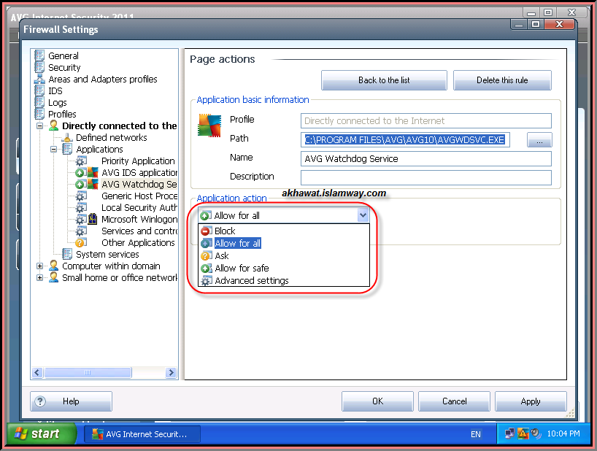Click the General page icon in tree

[x=39, y=55]
